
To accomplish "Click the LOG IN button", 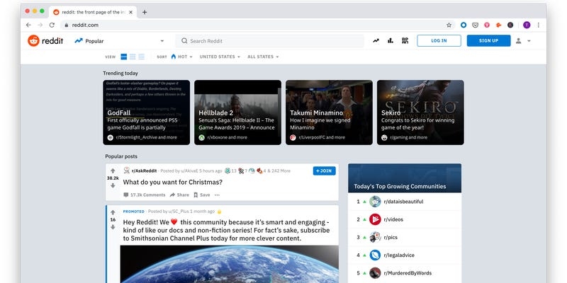I will 439,41.
